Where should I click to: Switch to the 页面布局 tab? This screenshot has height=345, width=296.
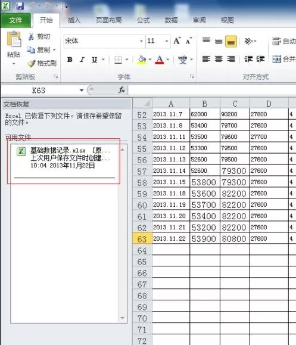pyautogui.click(x=108, y=20)
